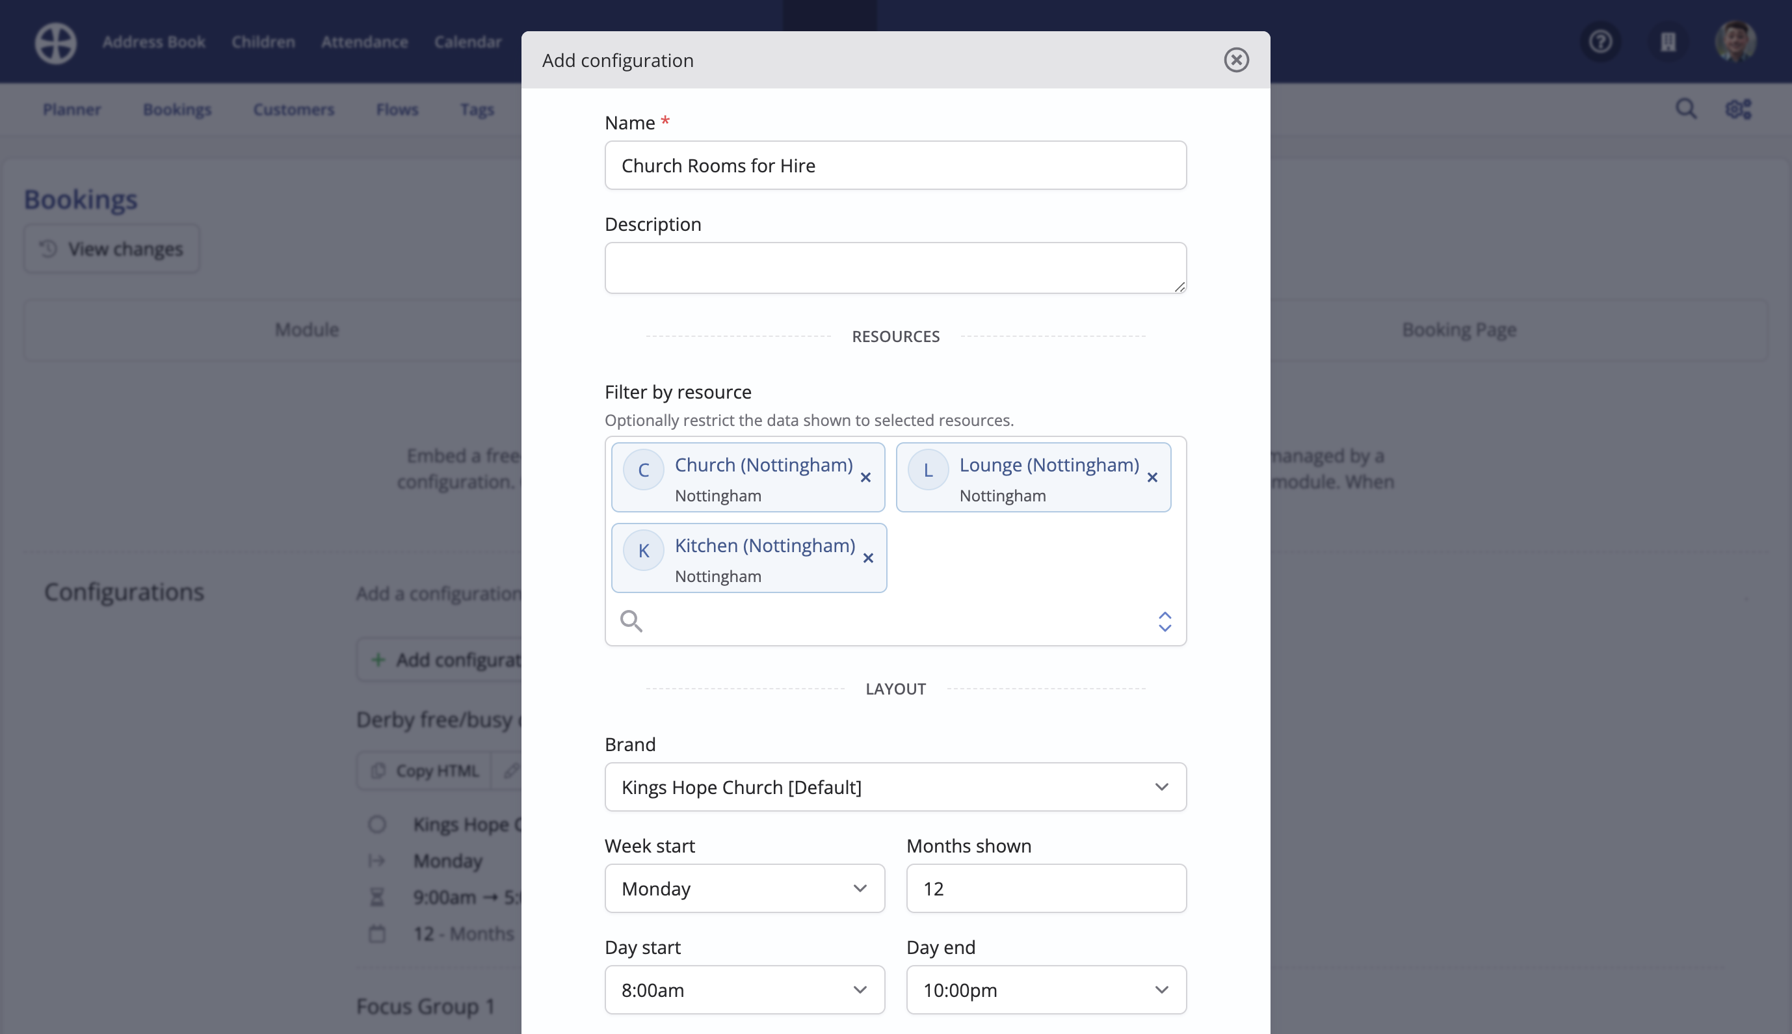Screen dimensions: 1792x1034
Task: Open module settings gear icon
Action: tap(1739, 109)
